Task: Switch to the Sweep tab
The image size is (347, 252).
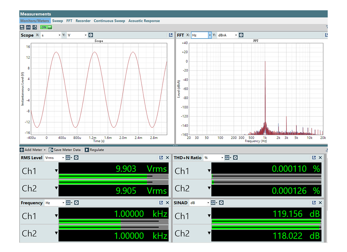Action: pyautogui.click(x=58, y=21)
